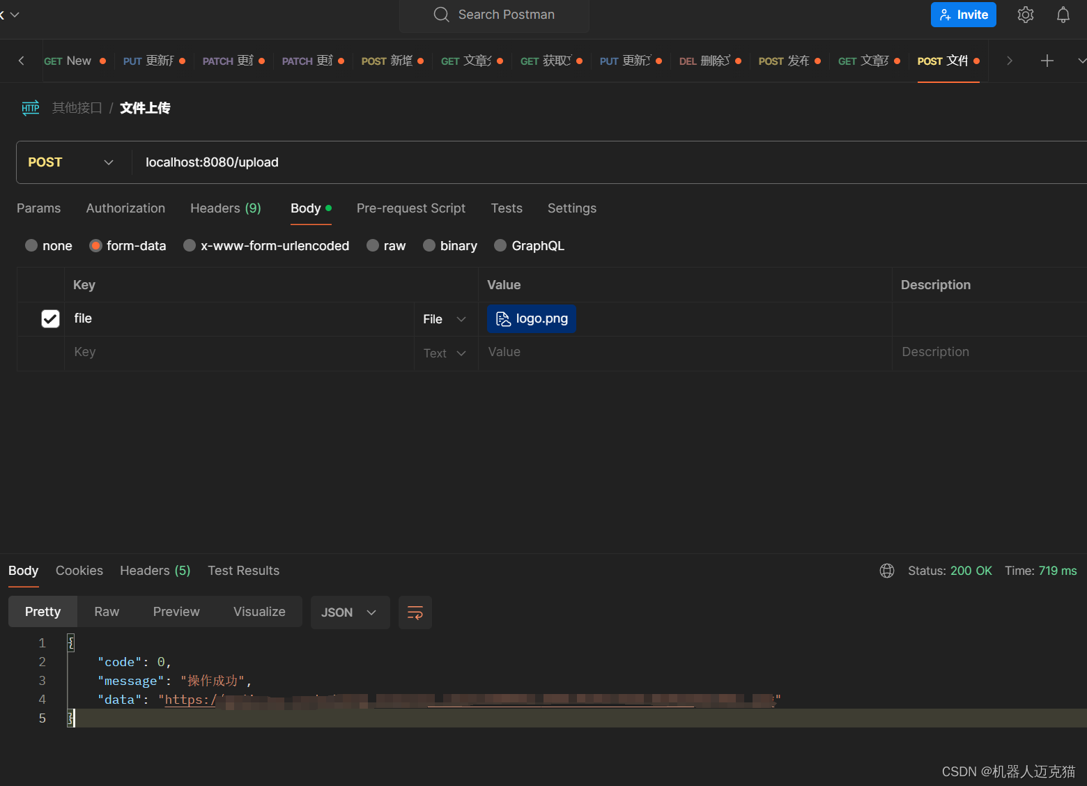This screenshot has height=786, width=1087.
Task: Open the Test Results tab
Action: (x=243, y=571)
